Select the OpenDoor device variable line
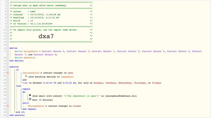This screenshot has width=212, height=118. click(x=25, y=57)
